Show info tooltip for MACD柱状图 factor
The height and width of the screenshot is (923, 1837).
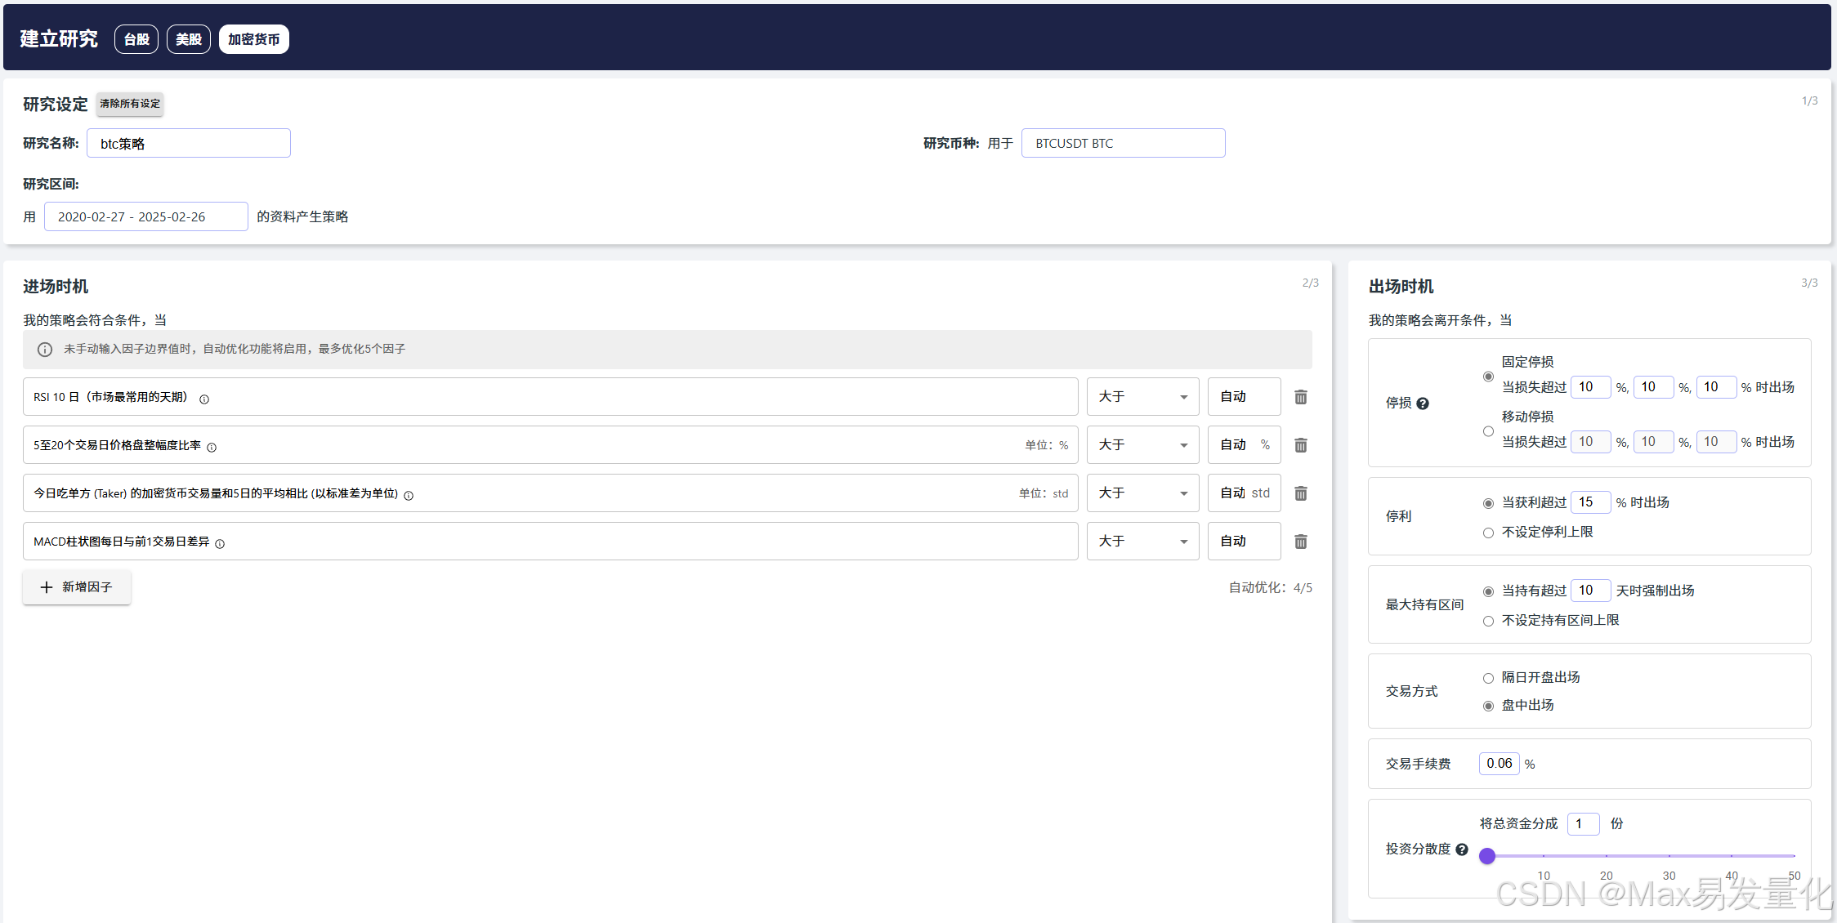coord(220,544)
